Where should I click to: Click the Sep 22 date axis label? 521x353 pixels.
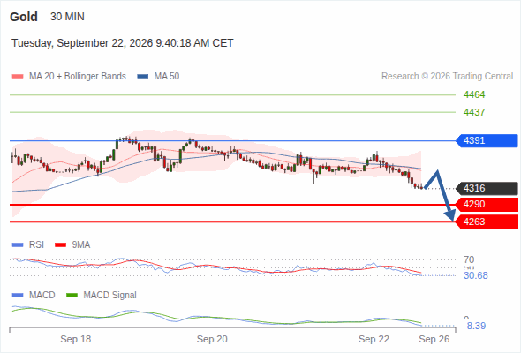[x=374, y=339]
